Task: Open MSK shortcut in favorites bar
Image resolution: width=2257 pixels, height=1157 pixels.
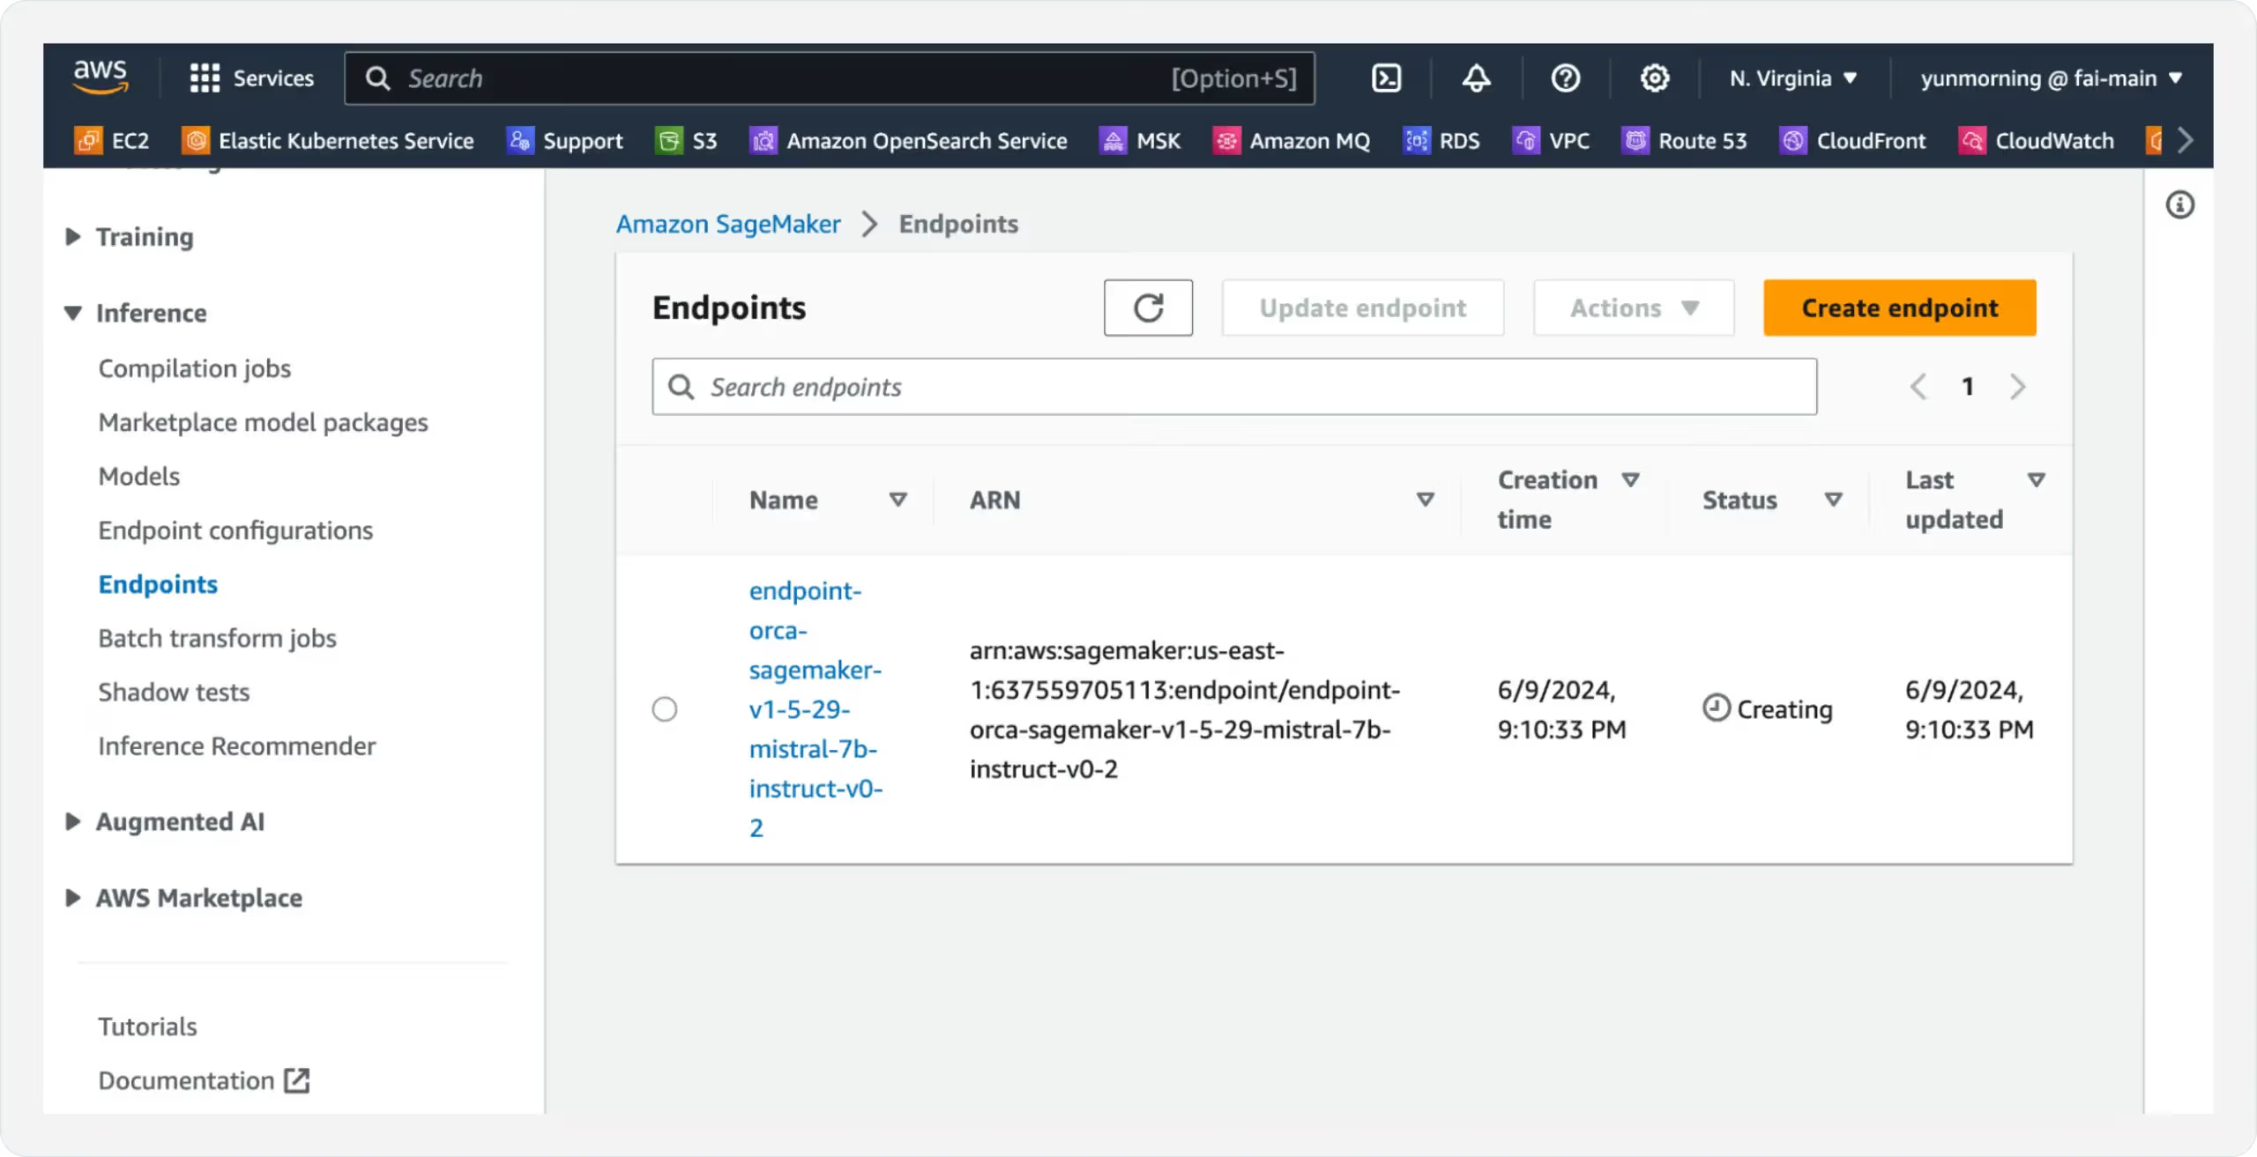Action: 1140,141
